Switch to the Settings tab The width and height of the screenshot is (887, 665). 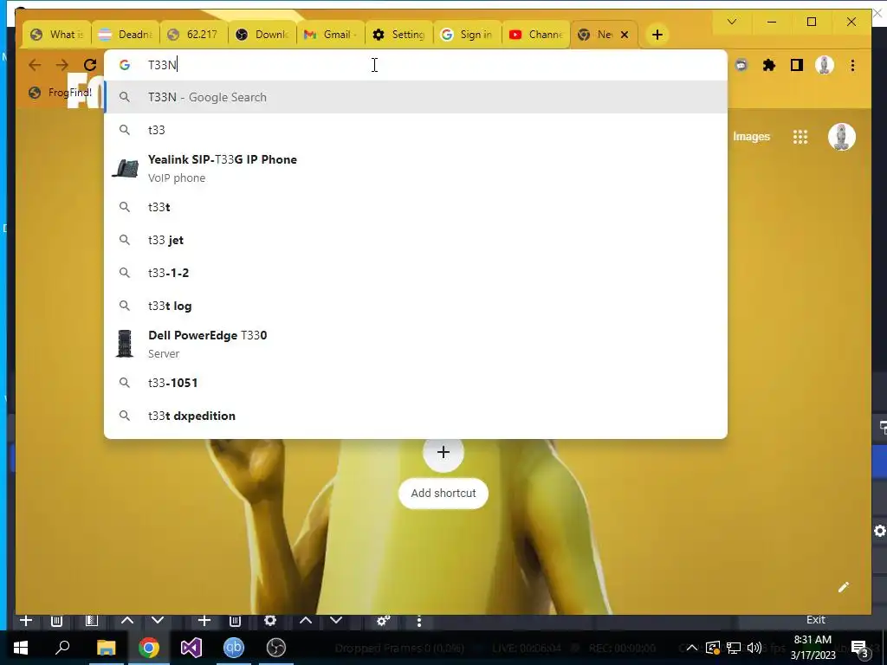tap(399, 35)
